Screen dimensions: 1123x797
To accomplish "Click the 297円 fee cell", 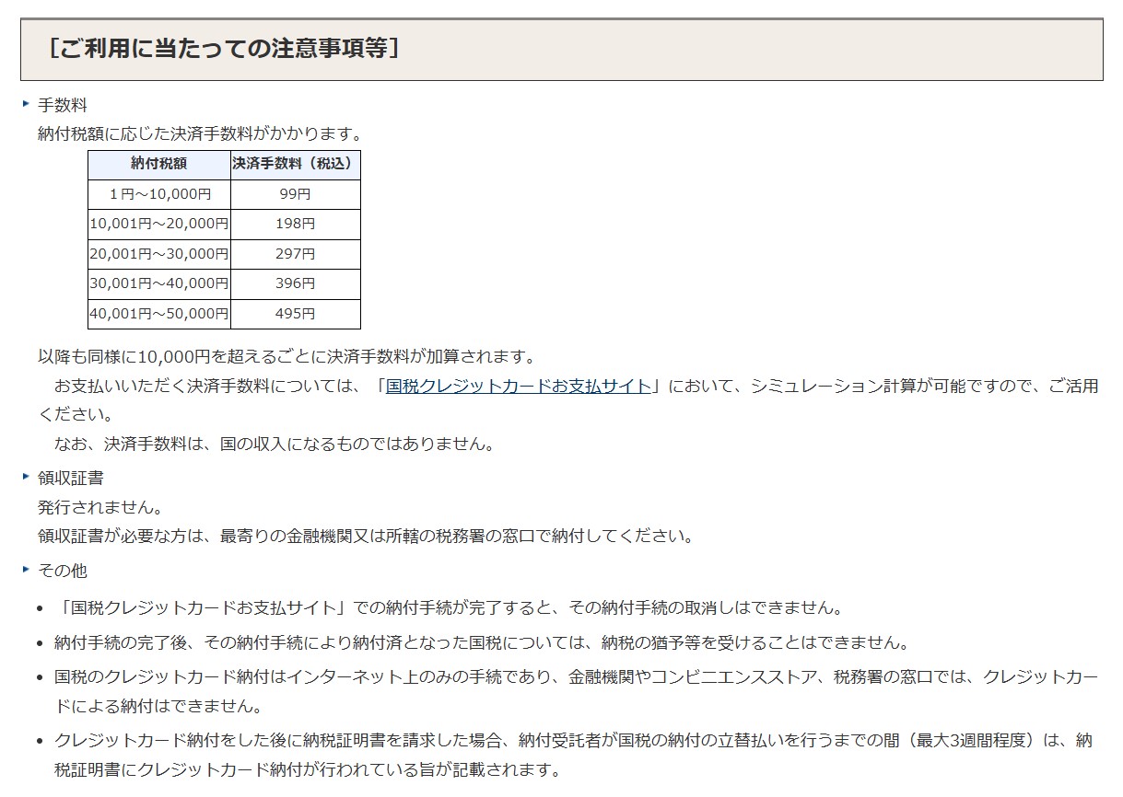I will (x=295, y=254).
